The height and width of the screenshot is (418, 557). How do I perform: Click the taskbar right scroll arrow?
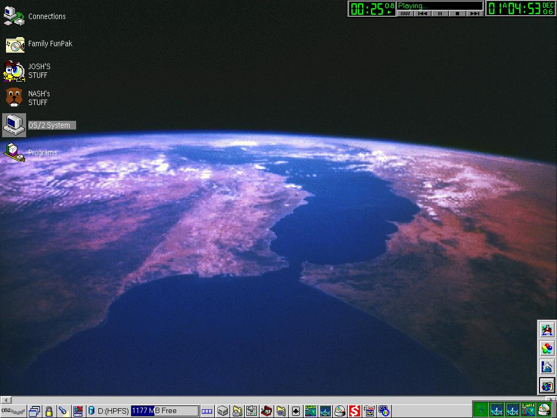click(551, 400)
